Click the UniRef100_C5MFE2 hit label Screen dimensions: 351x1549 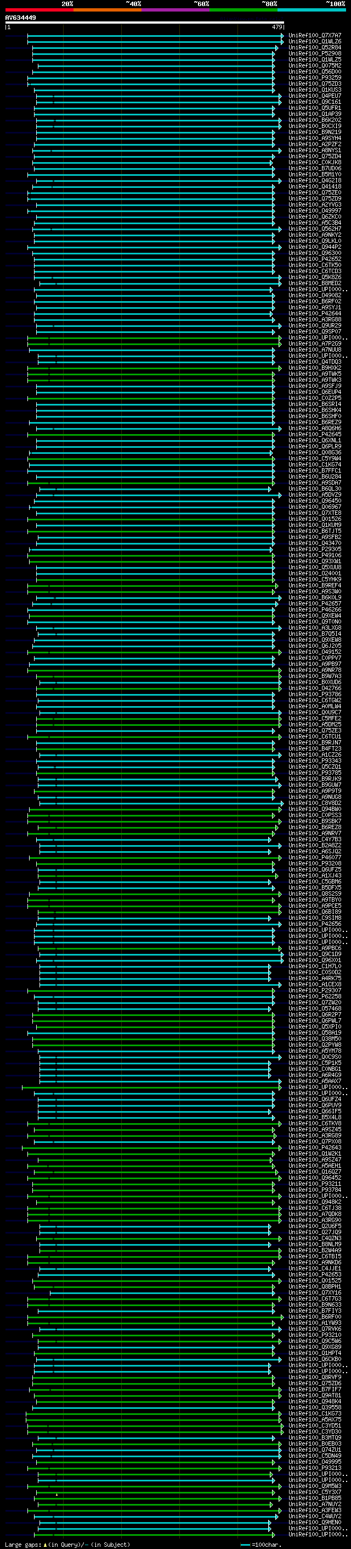click(315, 719)
